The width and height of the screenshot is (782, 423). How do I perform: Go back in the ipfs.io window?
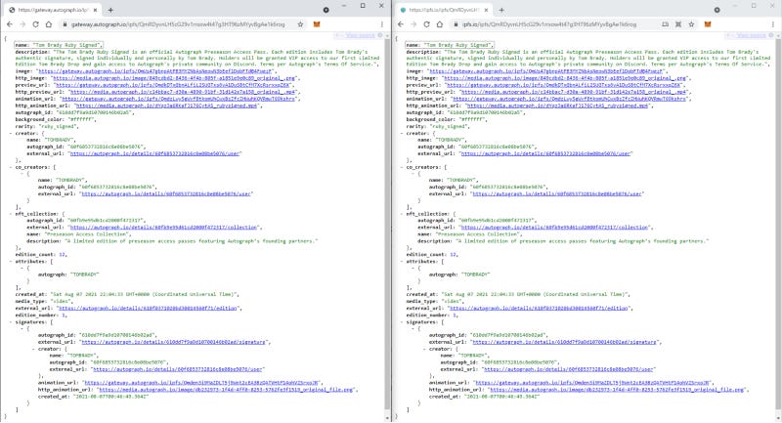click(x=401, y=23)
